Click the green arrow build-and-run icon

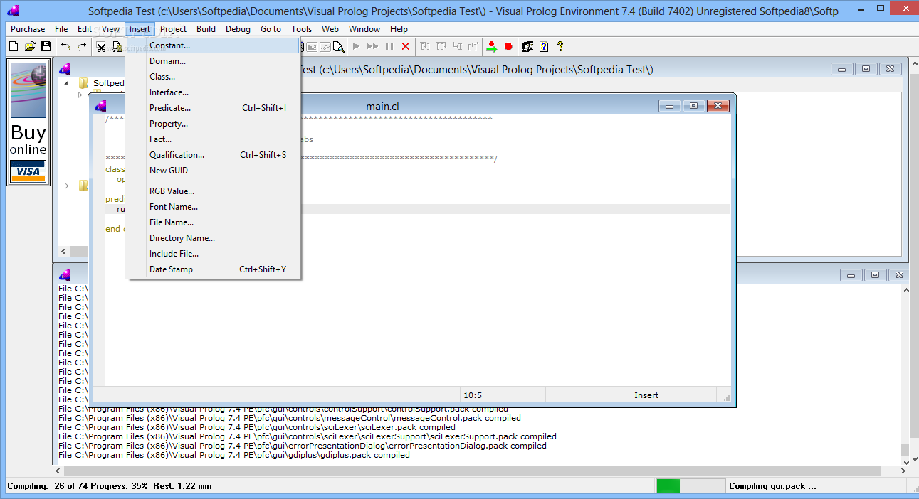[491, 46]
